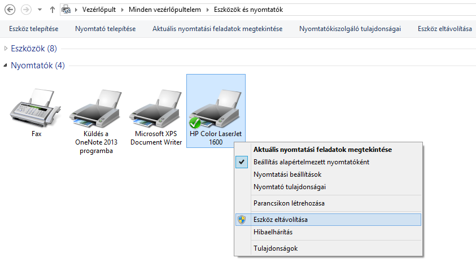
Task: Select the HP Color LaserJet 1600 printer
Action: click(216, 111)
